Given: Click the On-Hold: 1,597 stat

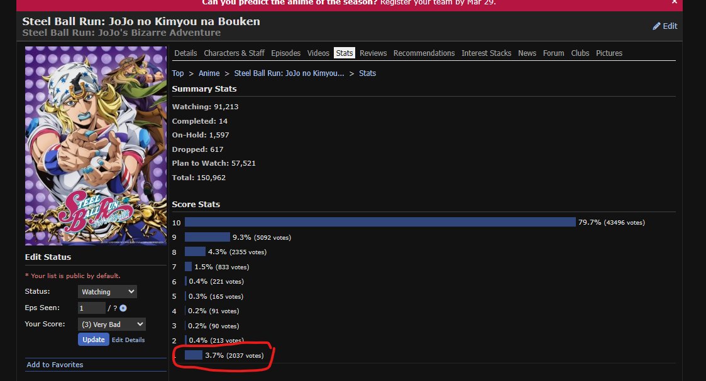Looking at the screenshot, I should pos(201,135).
